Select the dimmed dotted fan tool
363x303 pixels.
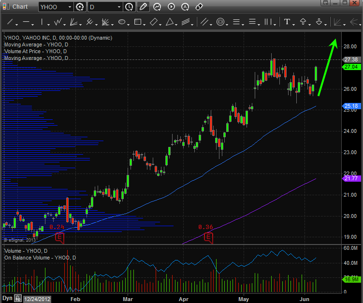click(337, 22)
